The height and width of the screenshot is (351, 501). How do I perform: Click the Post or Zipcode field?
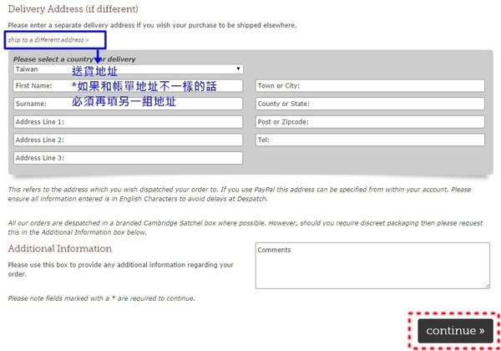pos(370,122)
